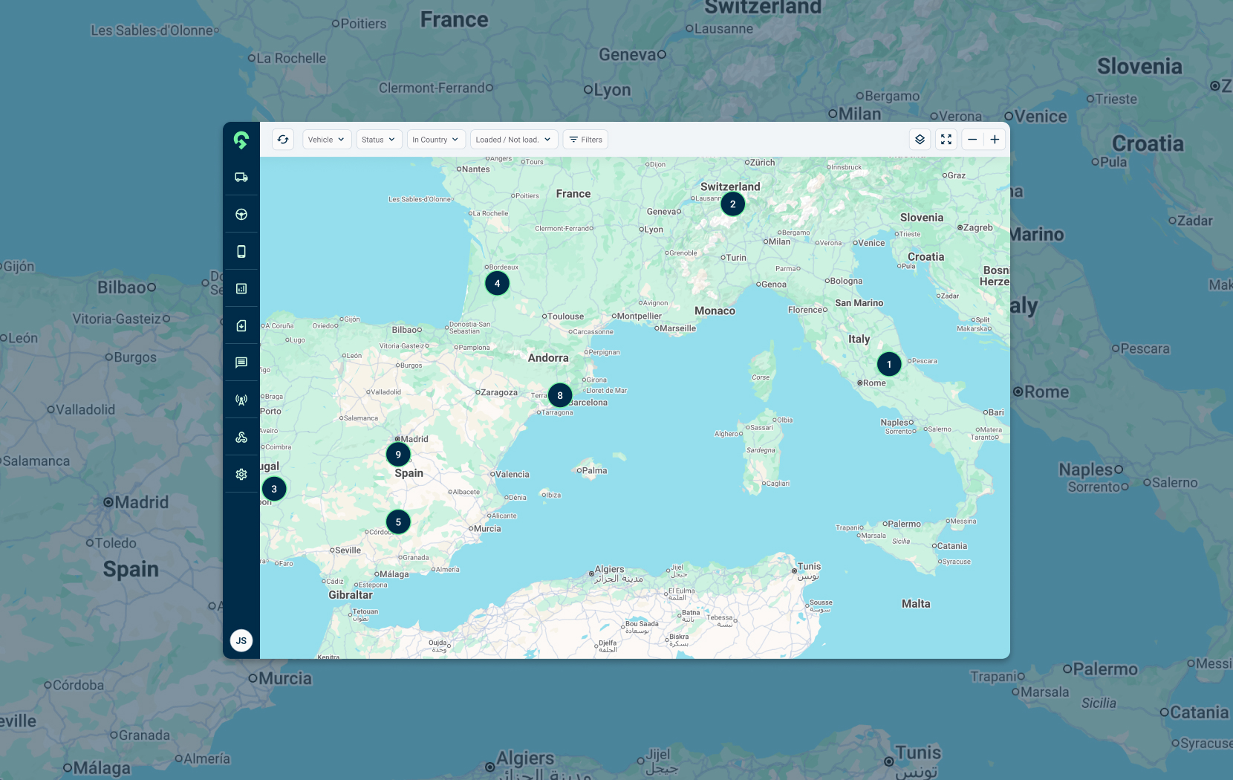
Task: Open the settings gear icon
Action: point(241,475)
